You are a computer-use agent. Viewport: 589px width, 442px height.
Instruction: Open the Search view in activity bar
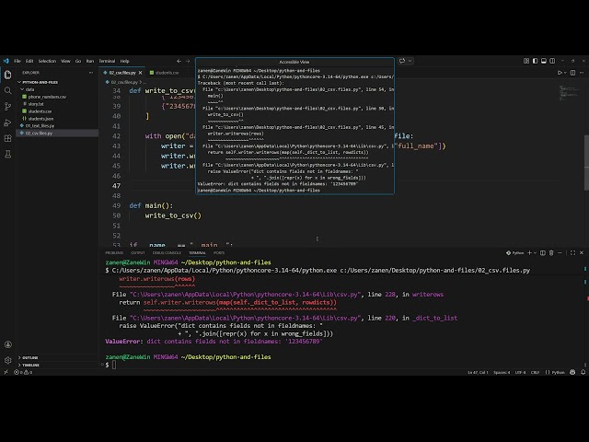(7, 90)
